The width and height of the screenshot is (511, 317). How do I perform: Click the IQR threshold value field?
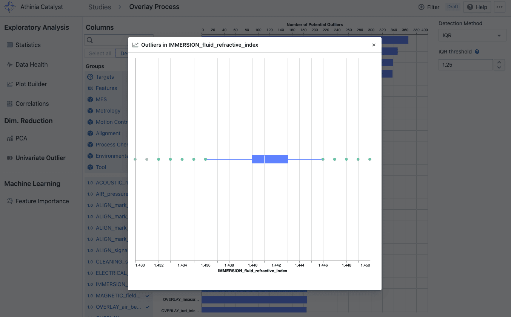[x=466, y=65]
